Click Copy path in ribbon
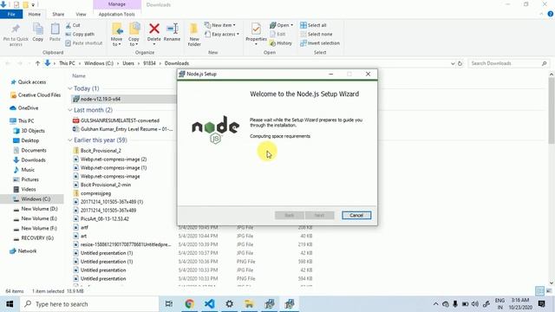 [80, 35]
